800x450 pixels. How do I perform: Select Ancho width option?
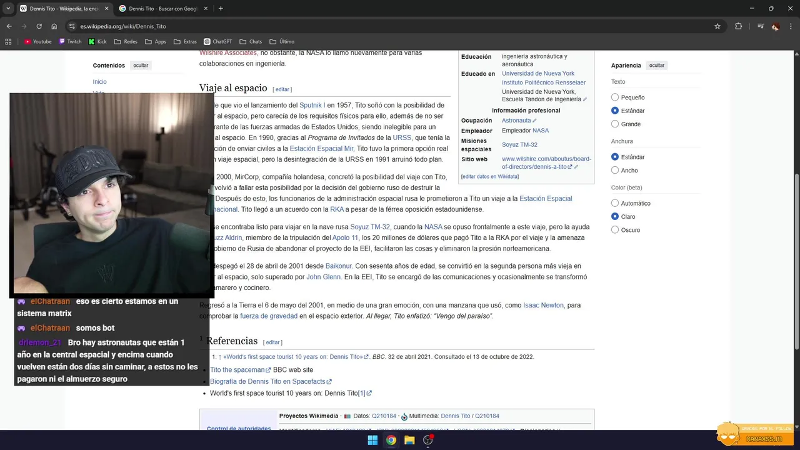615,170
